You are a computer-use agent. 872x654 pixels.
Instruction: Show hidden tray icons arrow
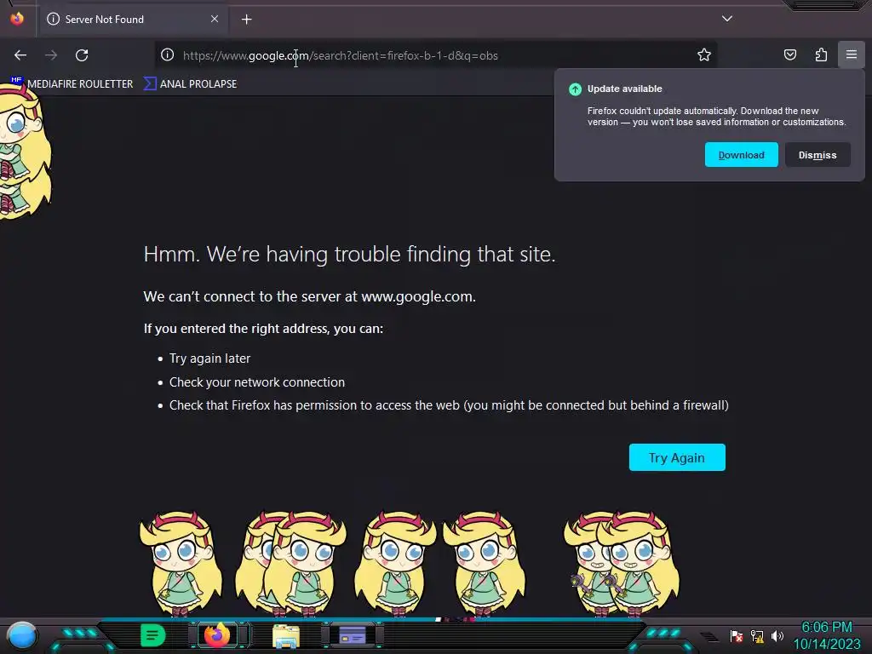point(709,636)
